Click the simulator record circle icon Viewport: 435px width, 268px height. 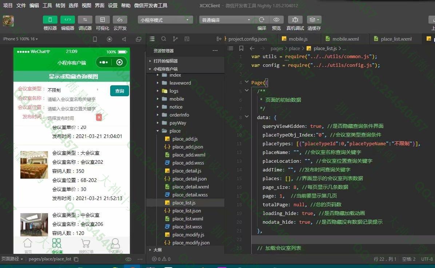click(x=109, y=39)
